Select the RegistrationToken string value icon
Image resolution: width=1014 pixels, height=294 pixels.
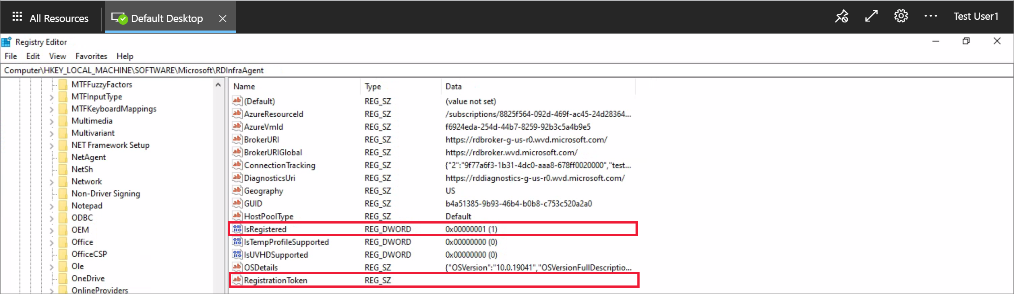tap(237, 280)
